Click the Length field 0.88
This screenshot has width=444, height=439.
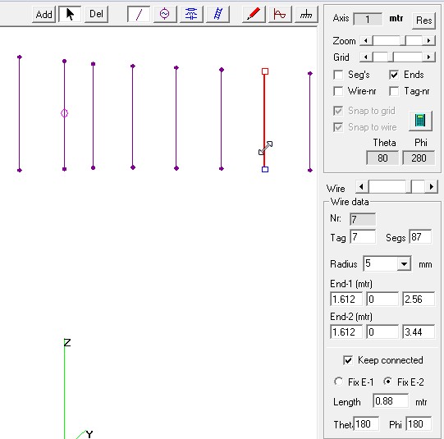(391, 401)
